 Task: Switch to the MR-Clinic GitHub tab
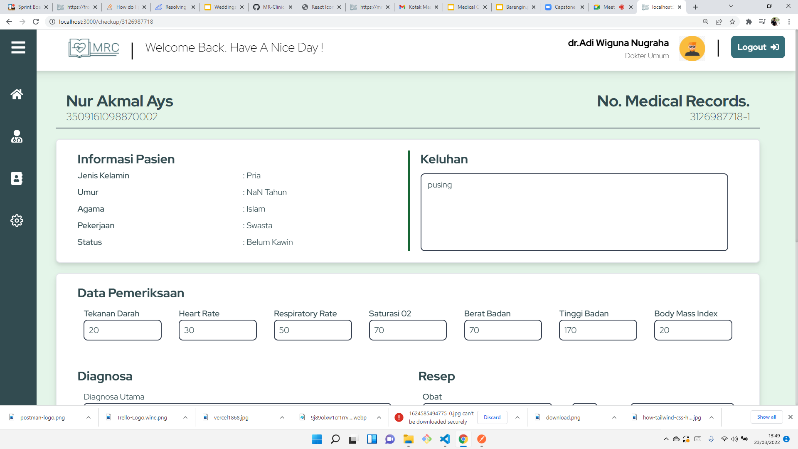pos(272,7)
